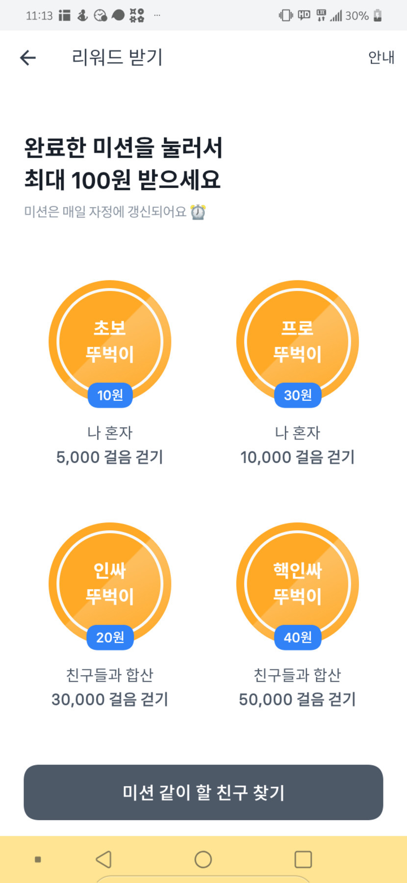This screenshot has height=883, width=407.
Task: Select the 10,000 걸음 걷기 mission text
Action: (x=297, y=457)
